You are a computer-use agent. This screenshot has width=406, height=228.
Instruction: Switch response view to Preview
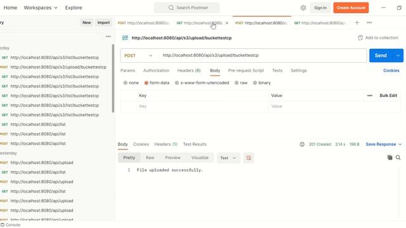(x=173, y=158)
